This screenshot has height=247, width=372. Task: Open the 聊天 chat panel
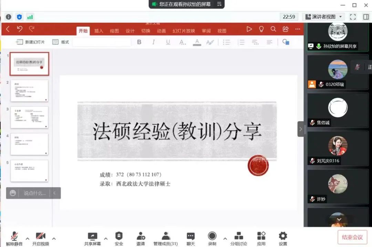click(x=190, y=236)
